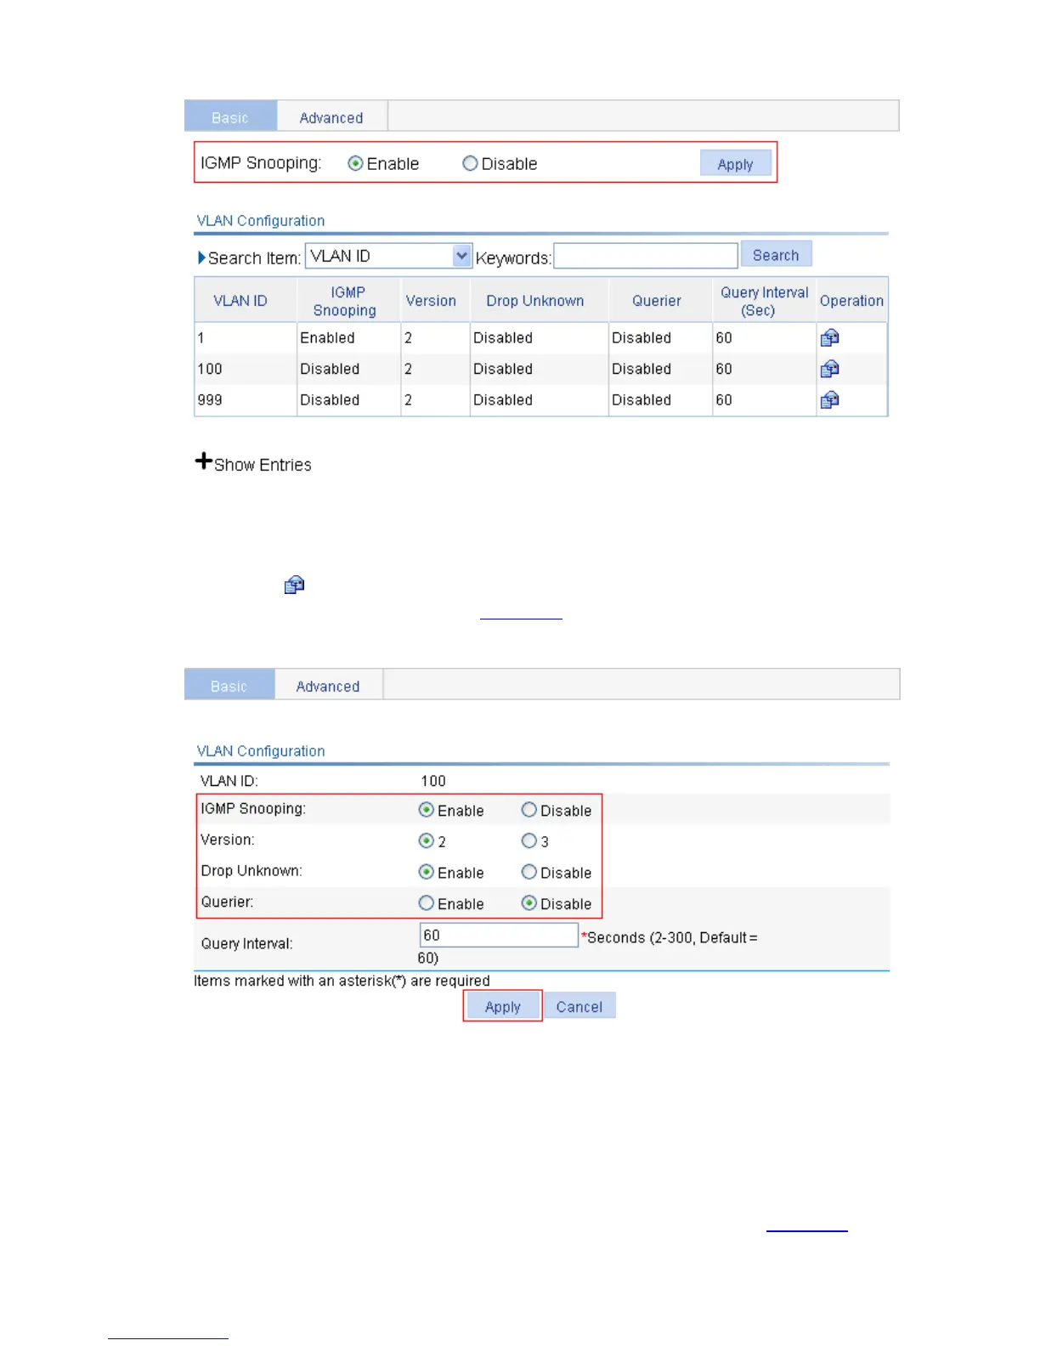Click the Query Interval (Sec) column header

tap(765, 301)
